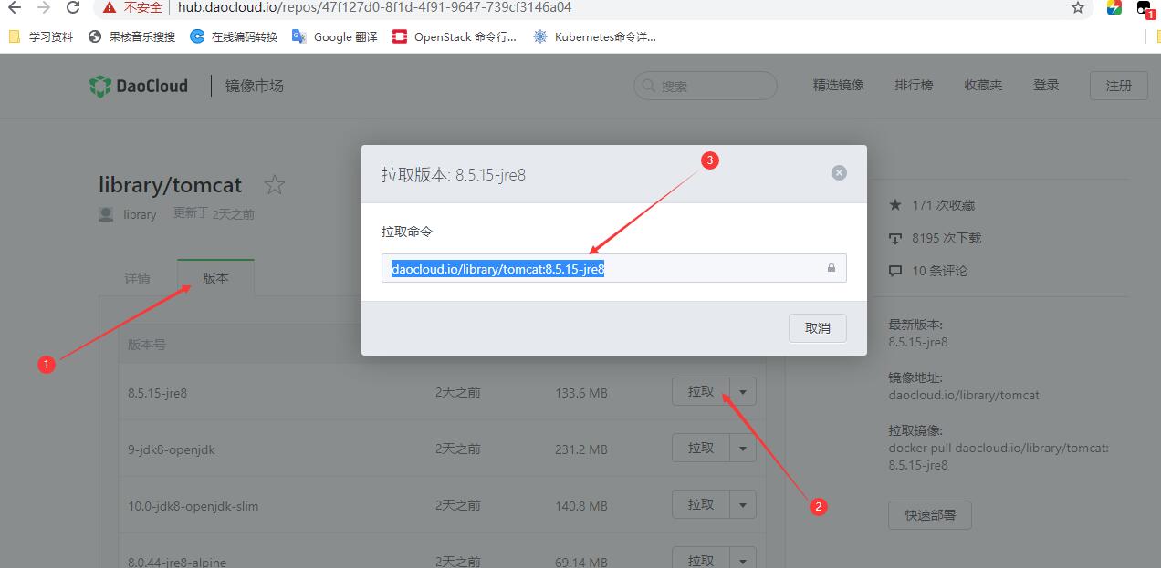Screen dimensions: 1161x568
Task: Click the 快速部署 button
Action: 930,515
